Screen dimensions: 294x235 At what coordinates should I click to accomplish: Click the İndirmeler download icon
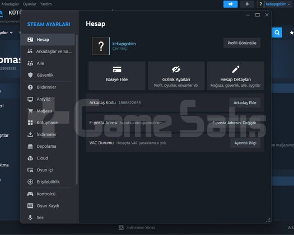click(30, 134)
